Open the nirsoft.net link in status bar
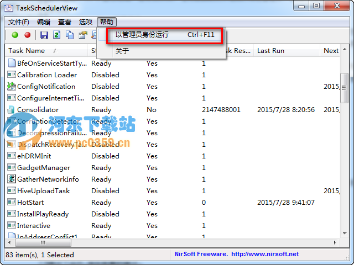 click(x=265, y=254)
